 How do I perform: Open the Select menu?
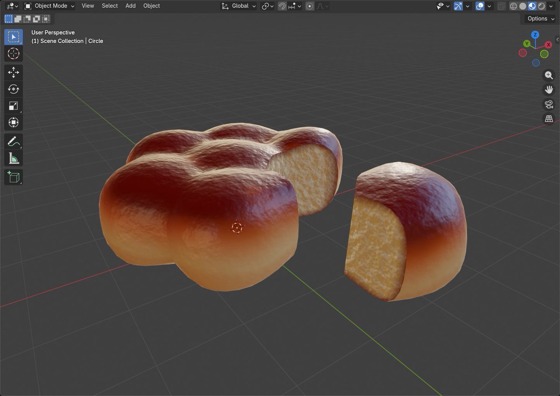click(110, 6)
